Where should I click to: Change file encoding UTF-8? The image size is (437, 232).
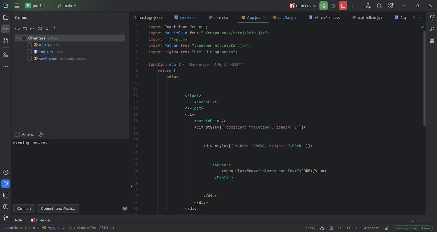(x=353, y=228)
